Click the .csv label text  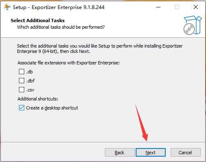(30, 90)
